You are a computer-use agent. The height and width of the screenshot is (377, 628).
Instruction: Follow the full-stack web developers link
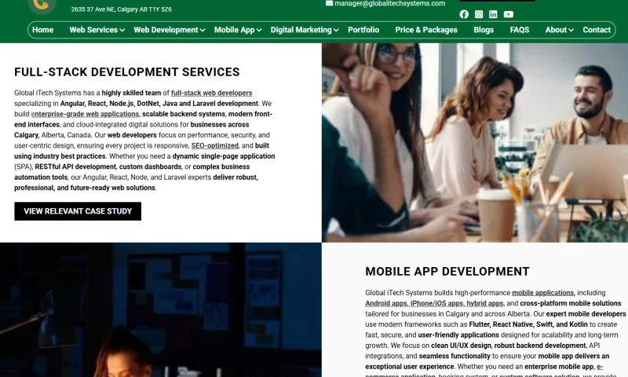click(x=211, y=93)
